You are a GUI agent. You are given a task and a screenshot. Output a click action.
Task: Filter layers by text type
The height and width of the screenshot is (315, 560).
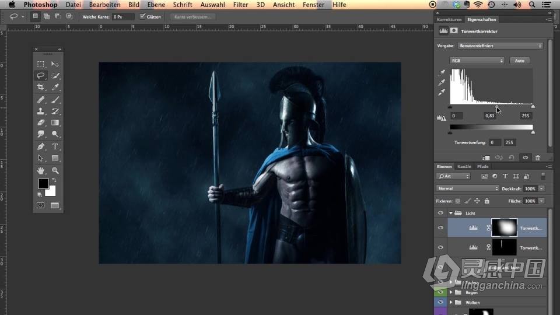click(505, 176)
